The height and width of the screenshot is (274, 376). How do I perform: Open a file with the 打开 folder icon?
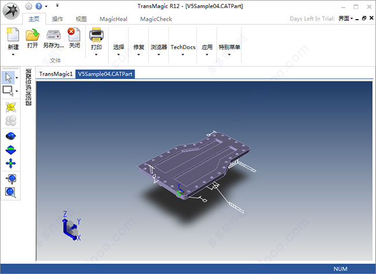[32, 35]
